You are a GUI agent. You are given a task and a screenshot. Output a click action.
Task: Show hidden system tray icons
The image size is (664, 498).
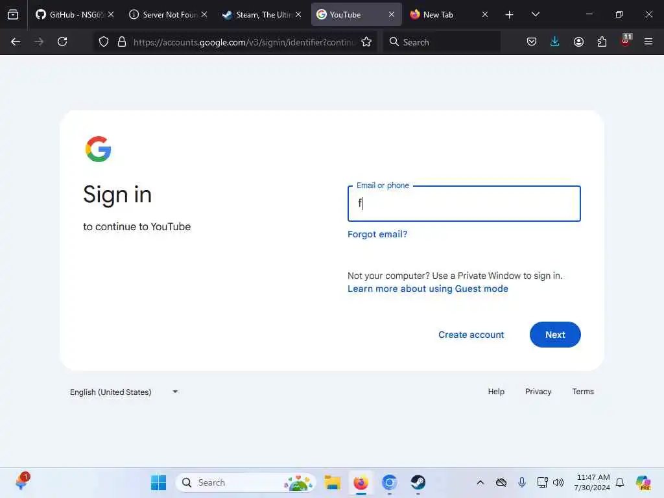pyautogui.click(x=480, y=482)
